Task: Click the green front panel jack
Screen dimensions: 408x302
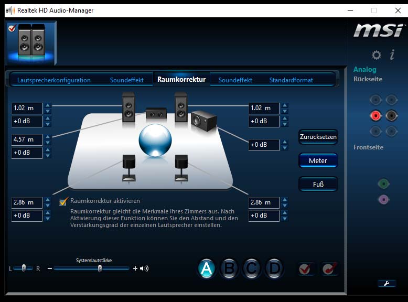Action: pyautogui.click(x=383, y=184)
